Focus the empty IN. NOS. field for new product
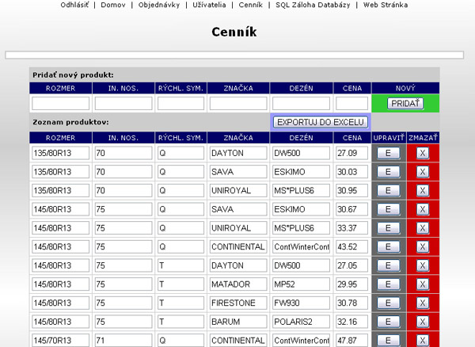The width and height of the screenshot is (475, 347). [123, 103]
